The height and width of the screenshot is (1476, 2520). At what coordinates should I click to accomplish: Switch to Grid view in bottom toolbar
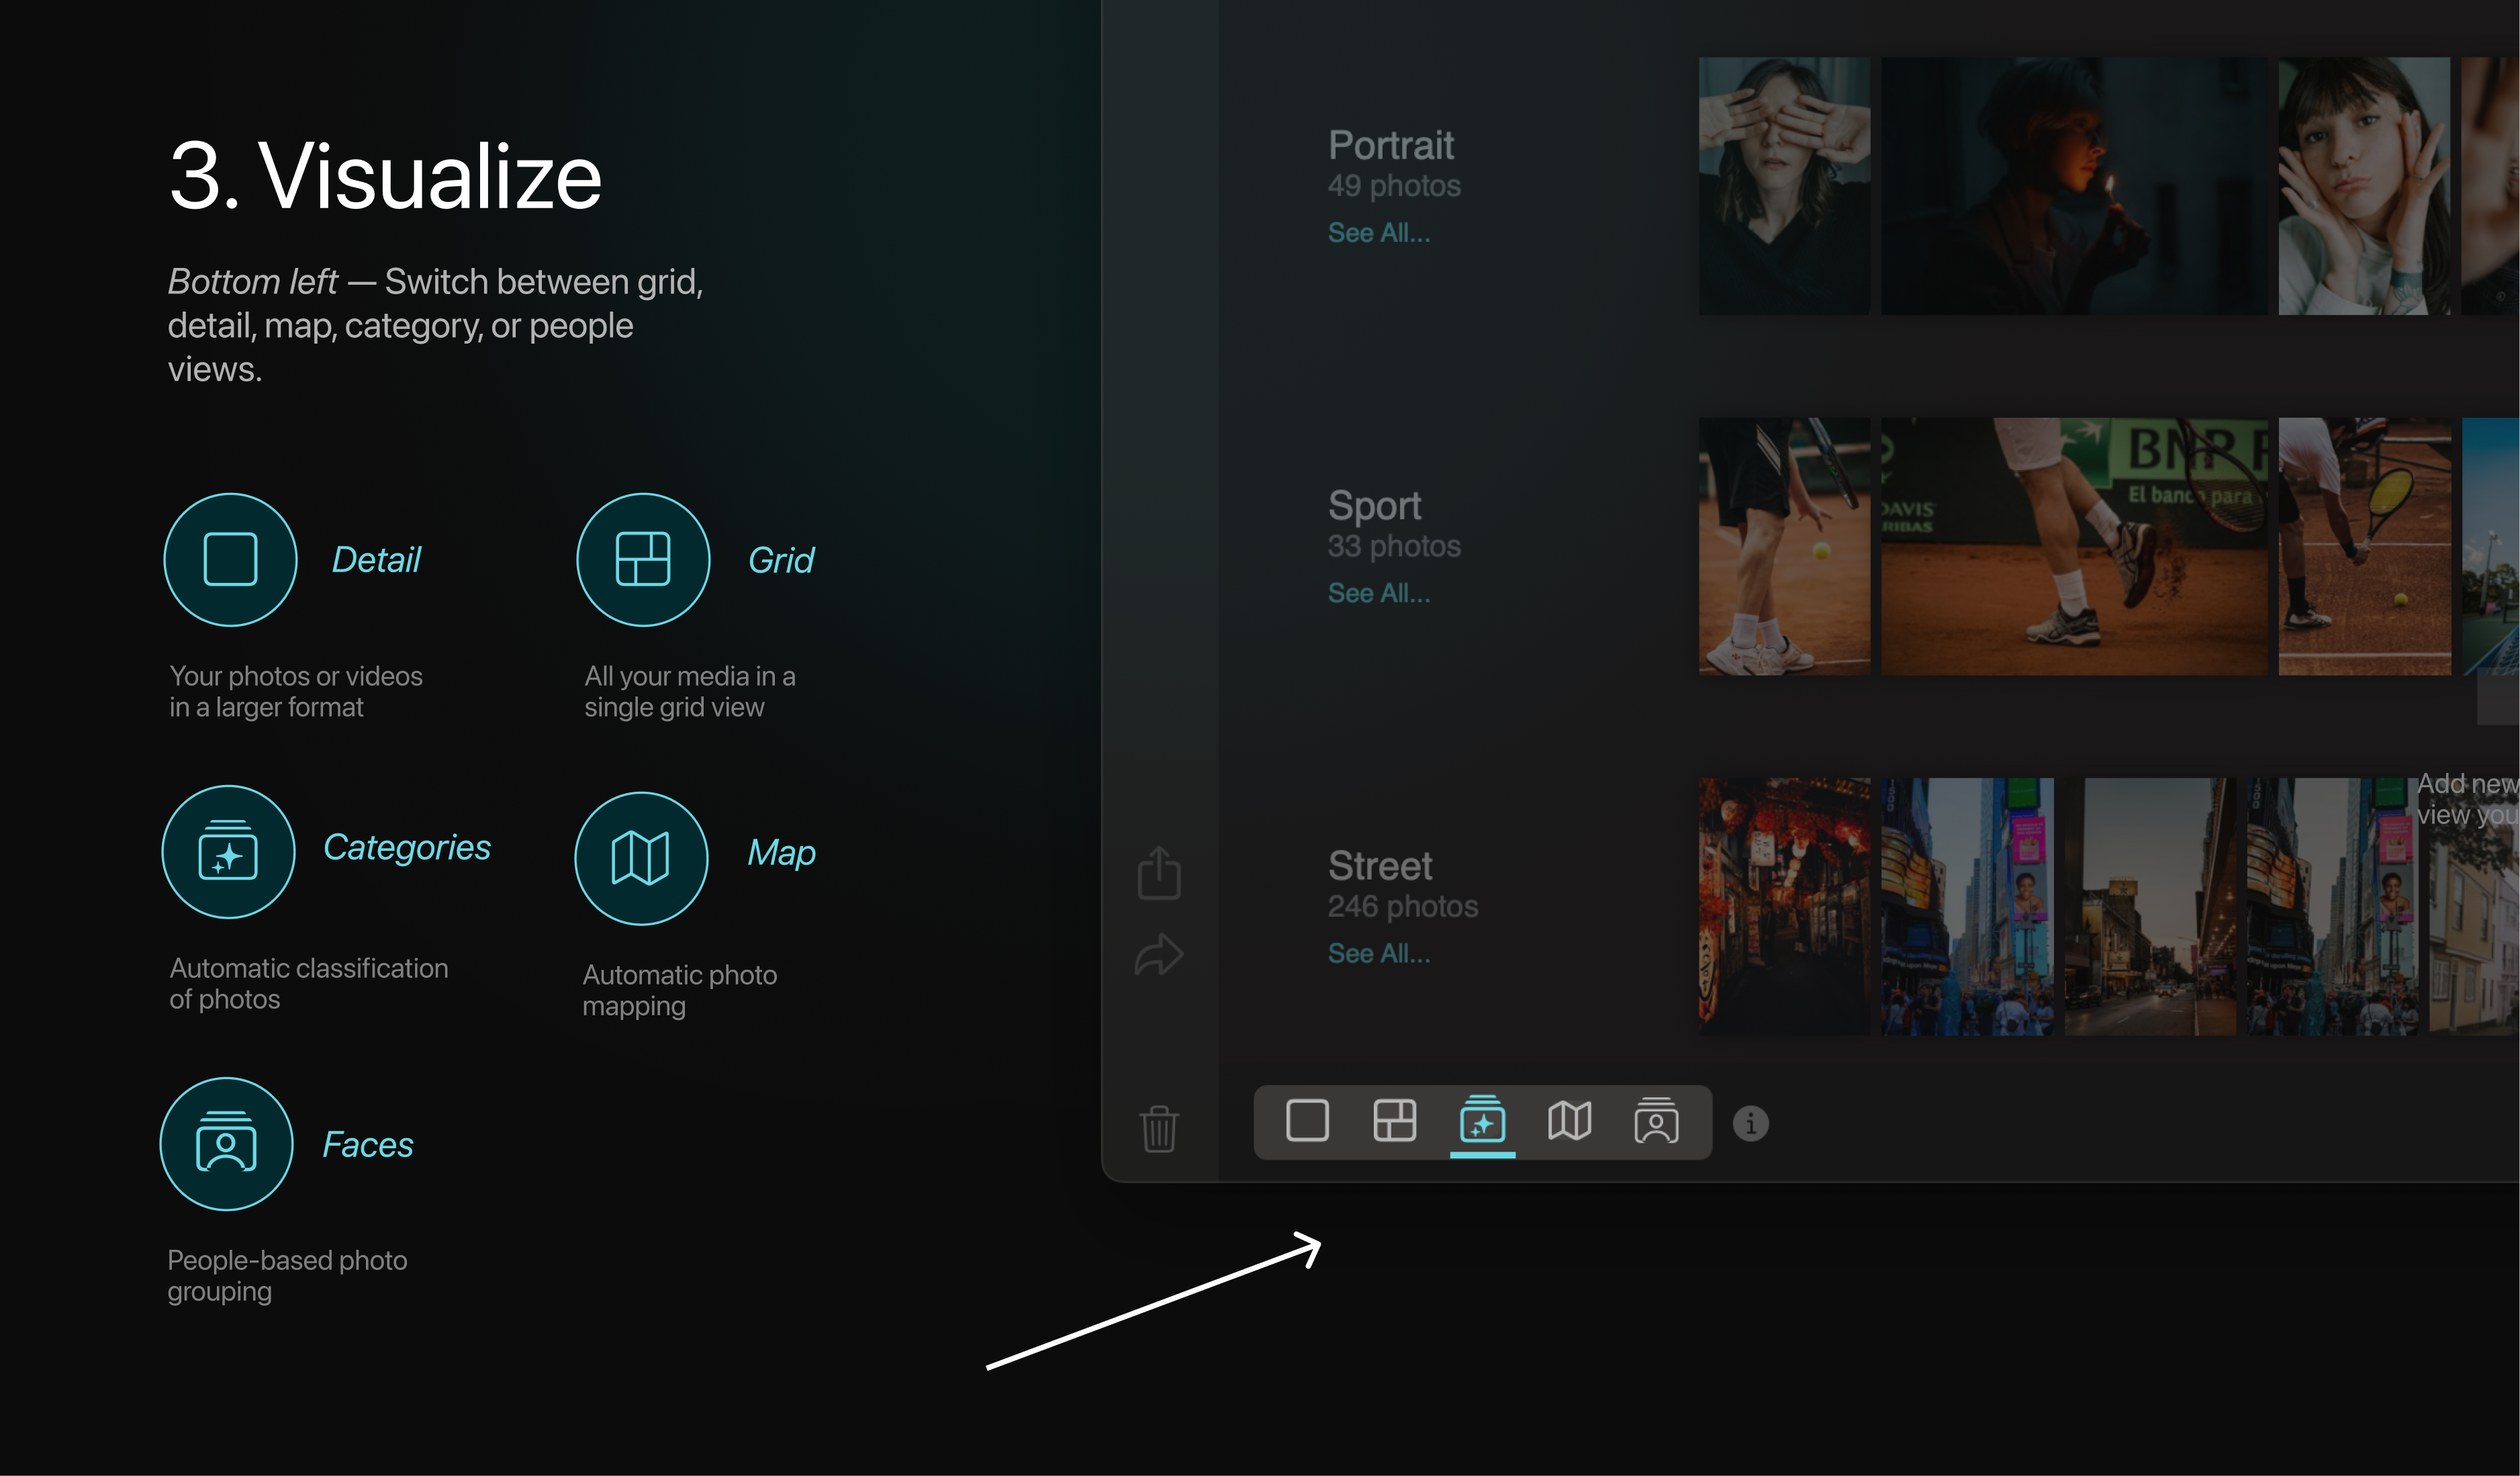click(1394, 1121)
